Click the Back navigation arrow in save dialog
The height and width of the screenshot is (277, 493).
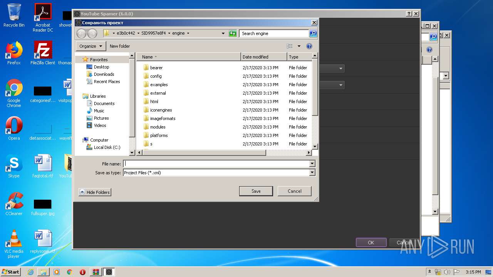click(81, 33)
